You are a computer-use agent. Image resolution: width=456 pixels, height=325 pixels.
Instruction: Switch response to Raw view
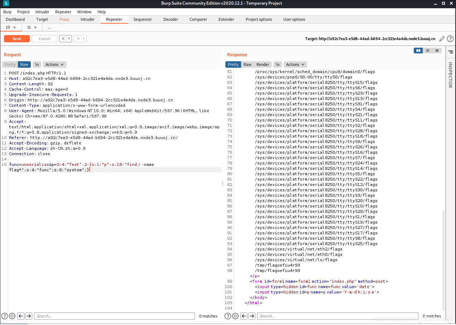coord(248,64)
